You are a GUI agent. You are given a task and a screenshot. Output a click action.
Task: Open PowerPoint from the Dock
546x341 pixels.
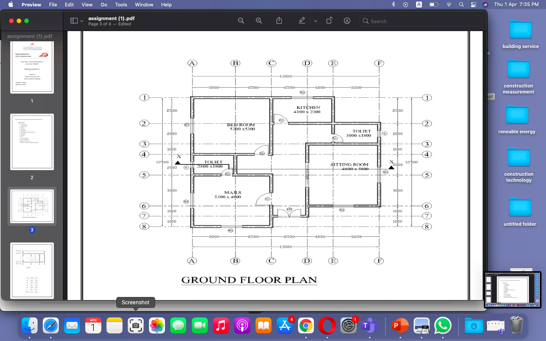(400, 325)
